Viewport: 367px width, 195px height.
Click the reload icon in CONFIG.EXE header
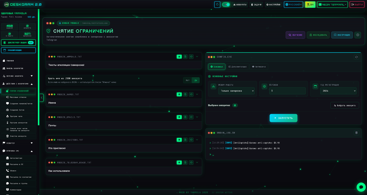(x=356, y=57)
